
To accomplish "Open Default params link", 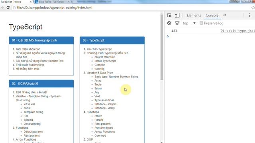I will (33, 131).
